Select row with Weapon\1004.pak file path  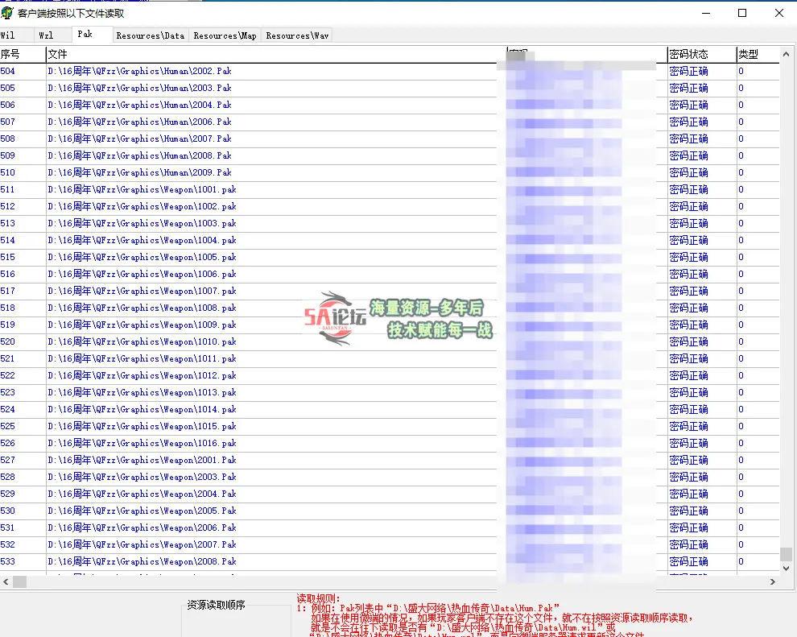[x=390, y=240]
